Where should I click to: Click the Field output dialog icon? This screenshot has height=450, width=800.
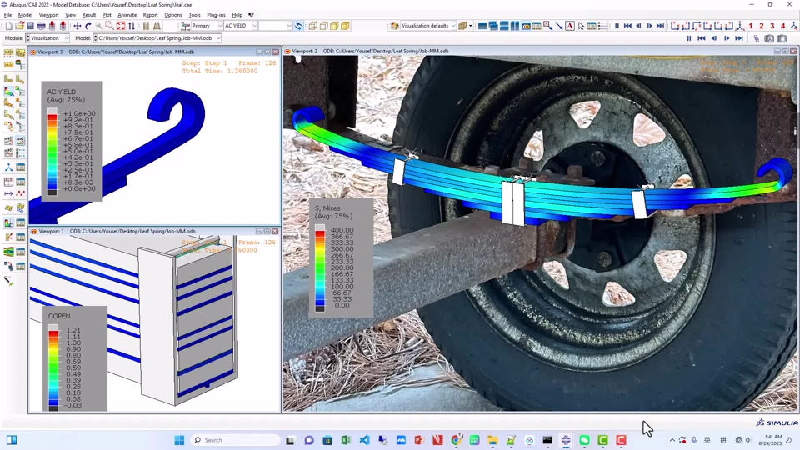pos(185,26)
